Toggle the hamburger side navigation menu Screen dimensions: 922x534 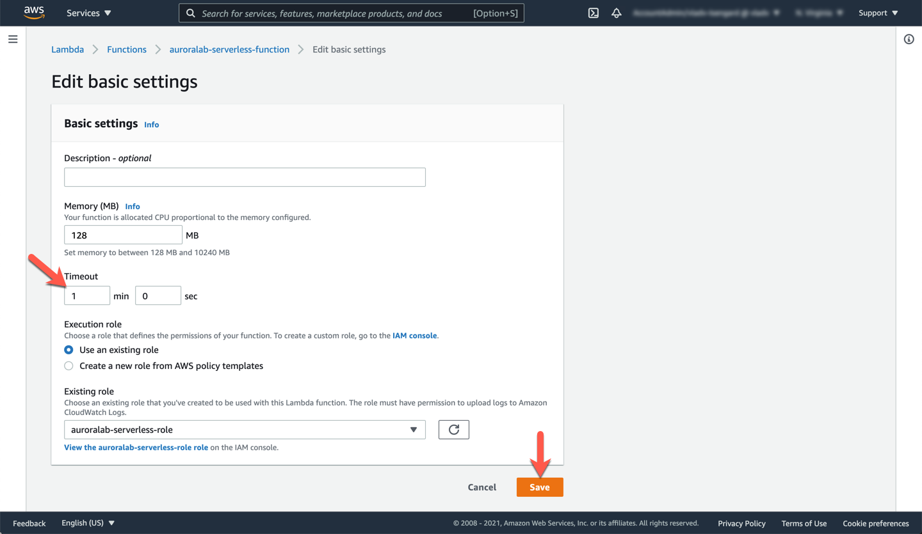pos(13,40)
